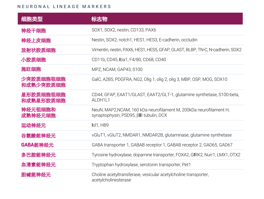The height and width of the screenshot is (199, 264).
Task: Select the markers list starting with vGluT1
Action: (161, 135)
